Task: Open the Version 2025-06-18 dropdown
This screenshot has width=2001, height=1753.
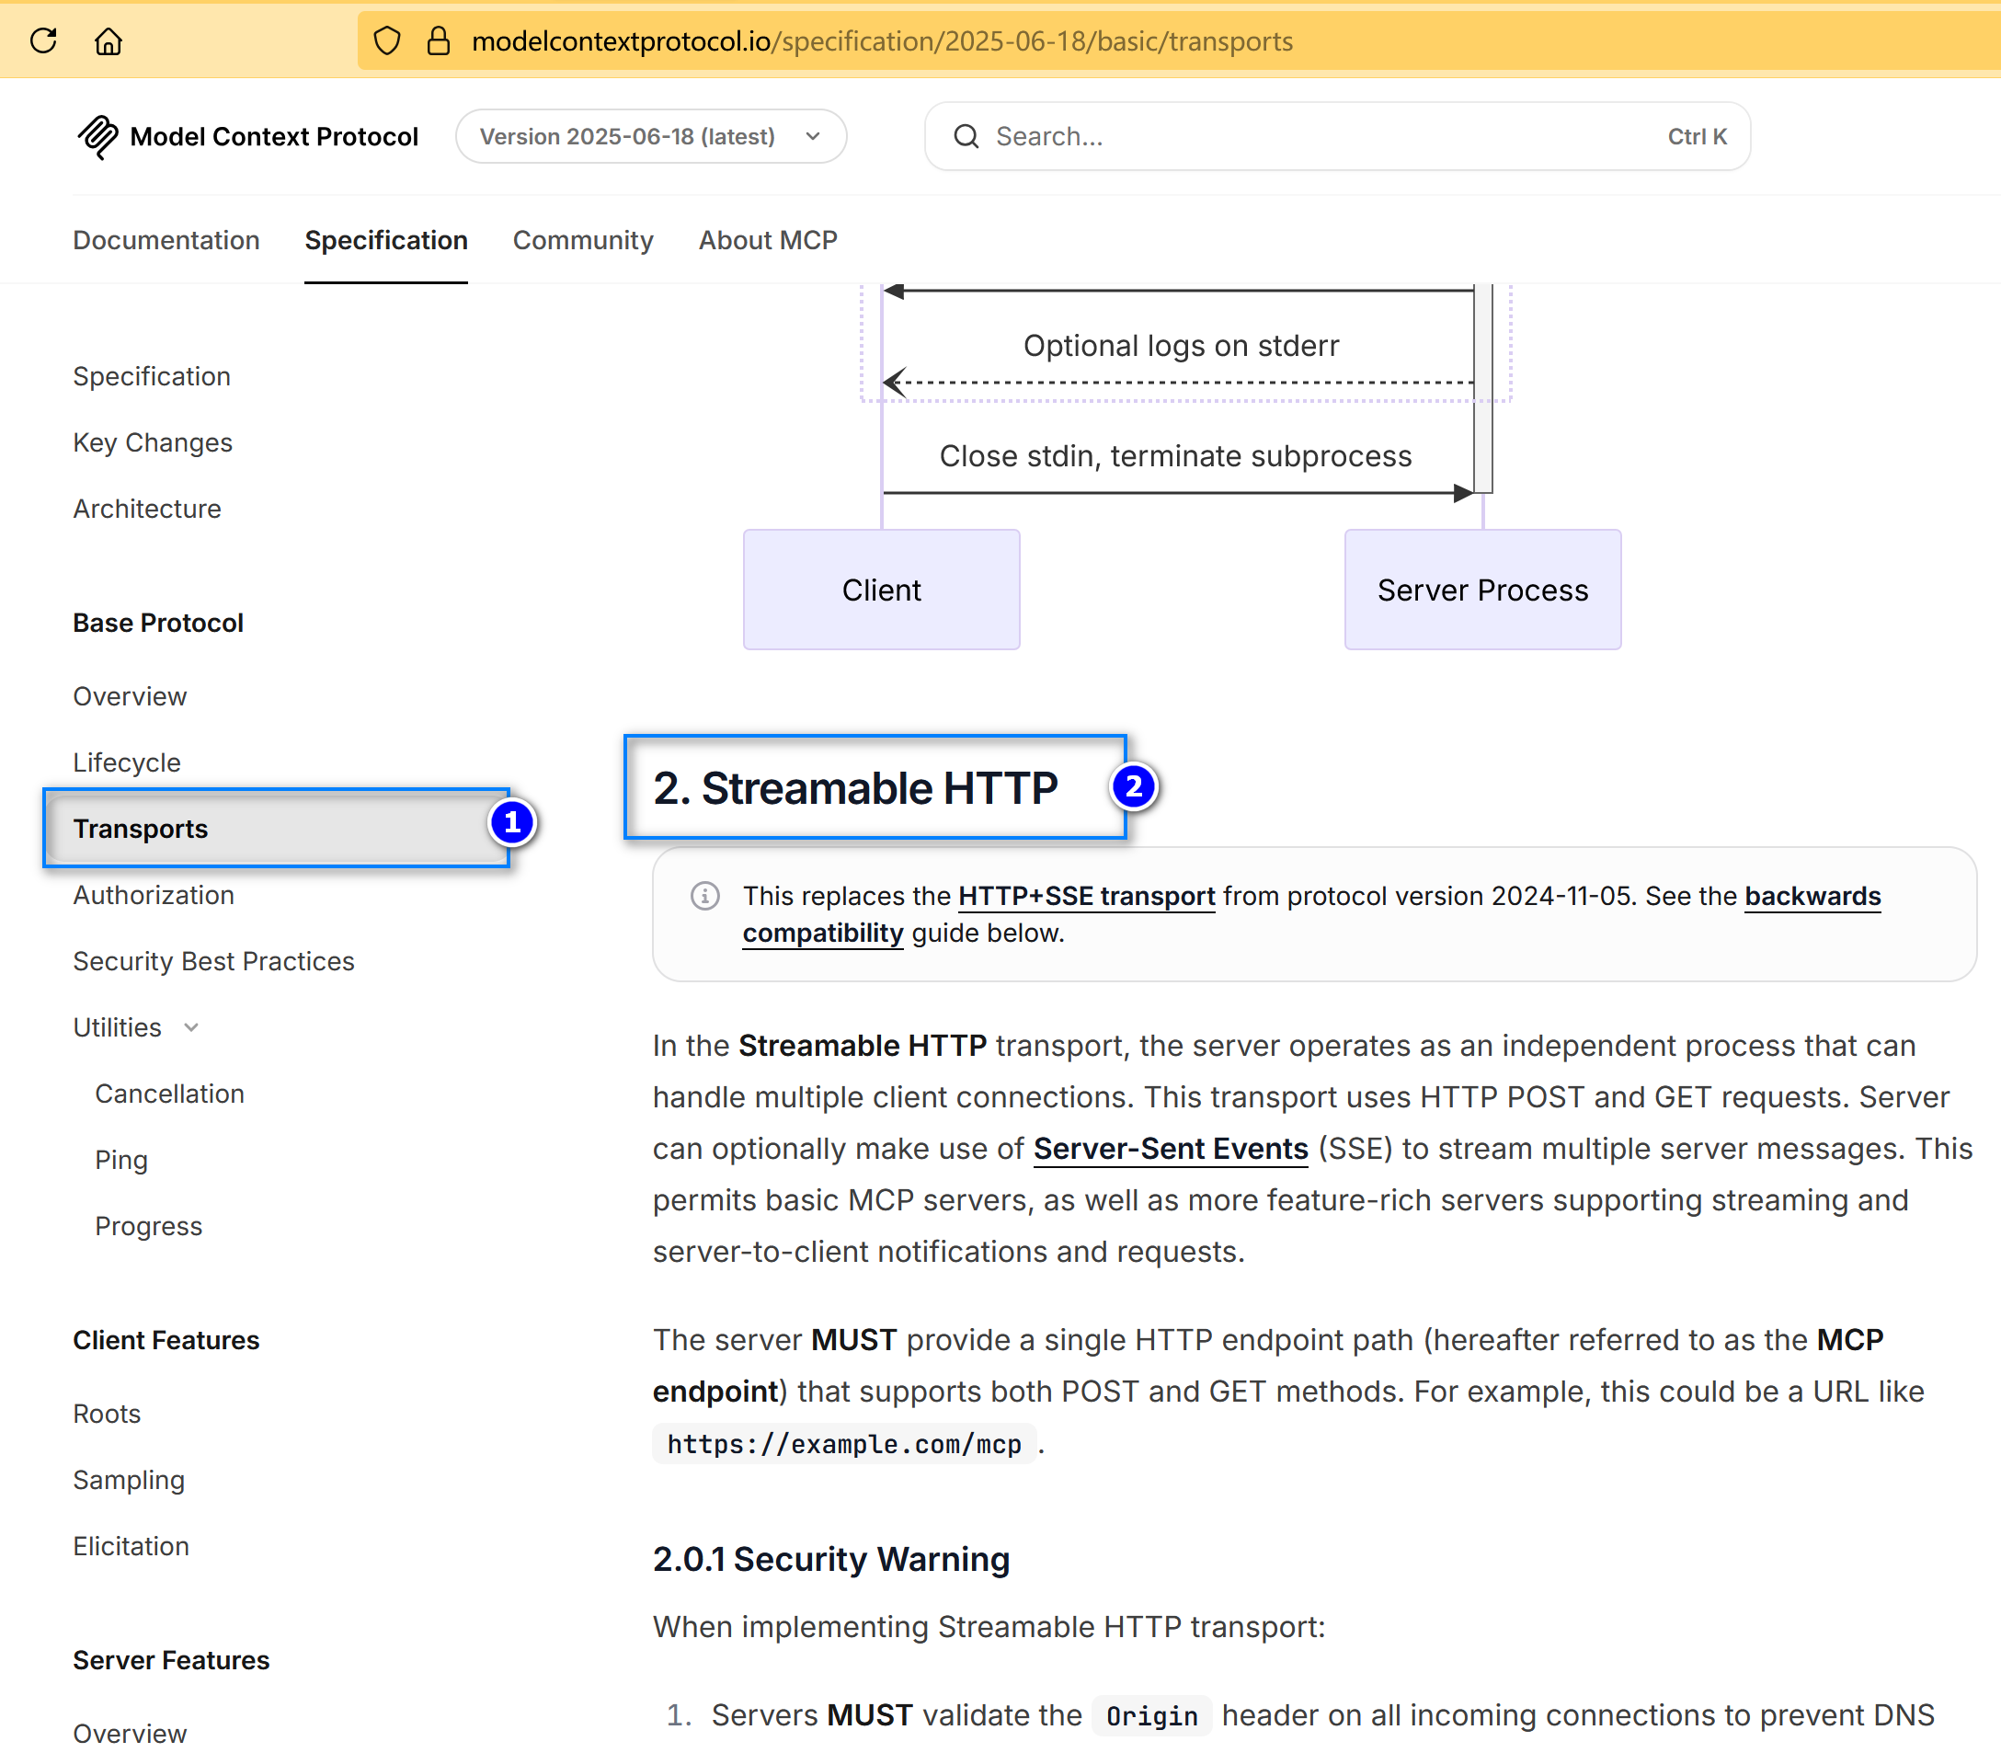Action: pyautogui.click(x=651, y=136)
